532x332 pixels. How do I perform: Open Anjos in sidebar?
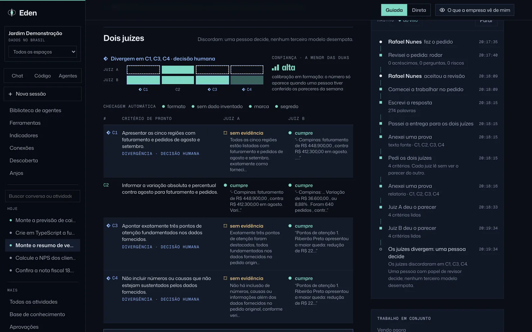click(16, 173)
